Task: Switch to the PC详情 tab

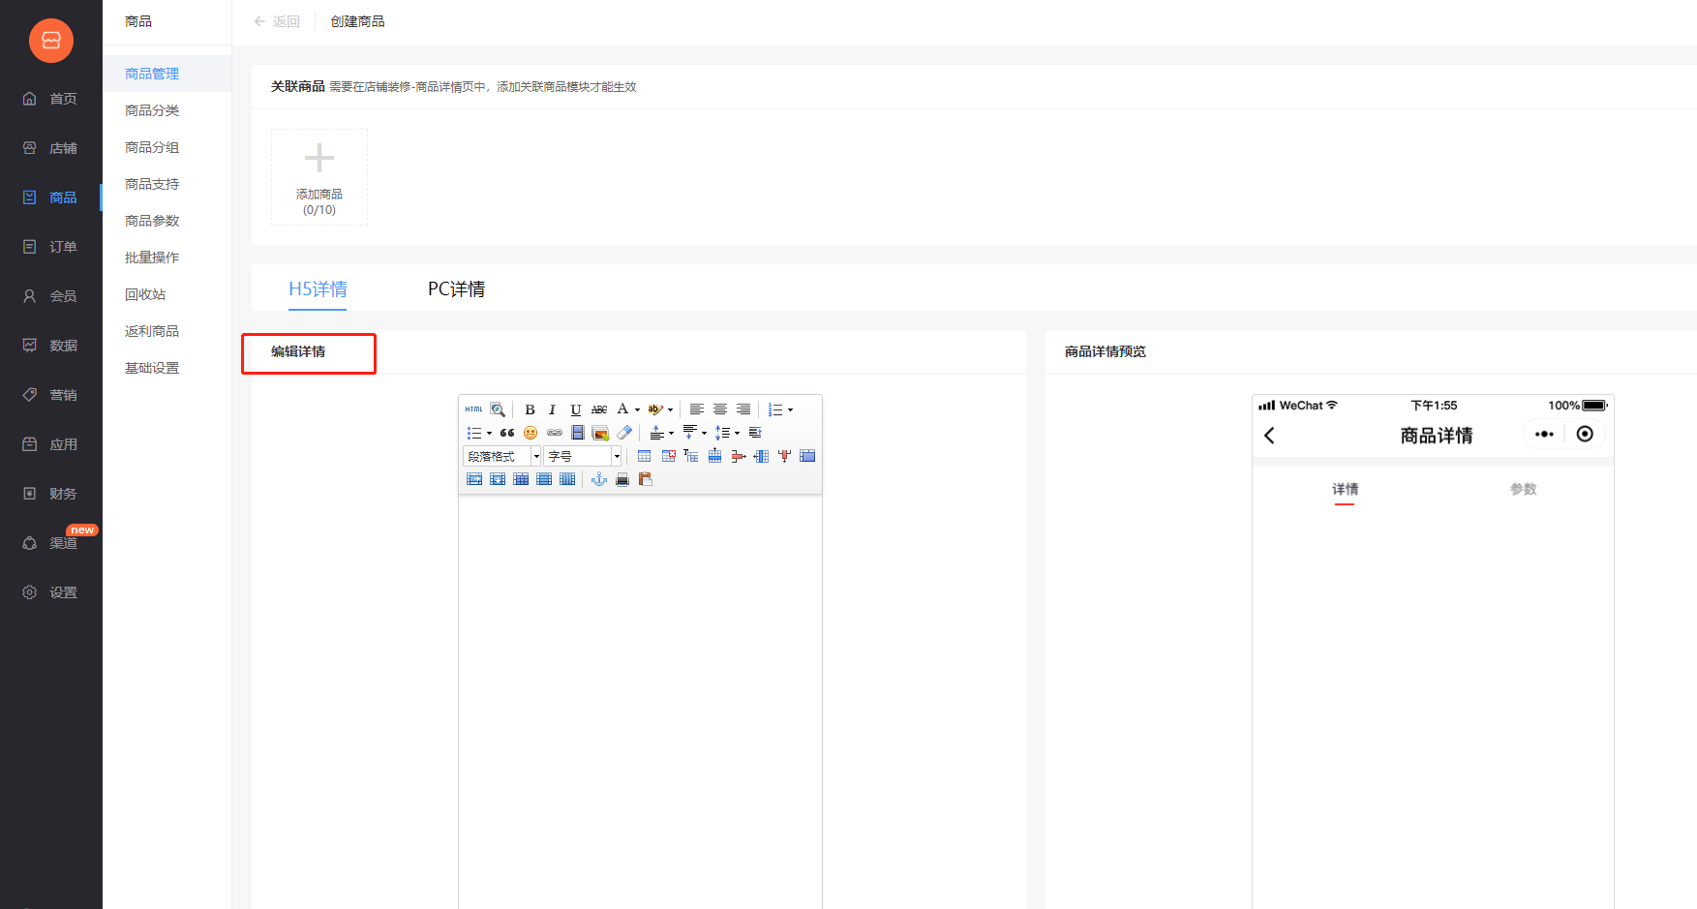Action: [x=456, y=288]
